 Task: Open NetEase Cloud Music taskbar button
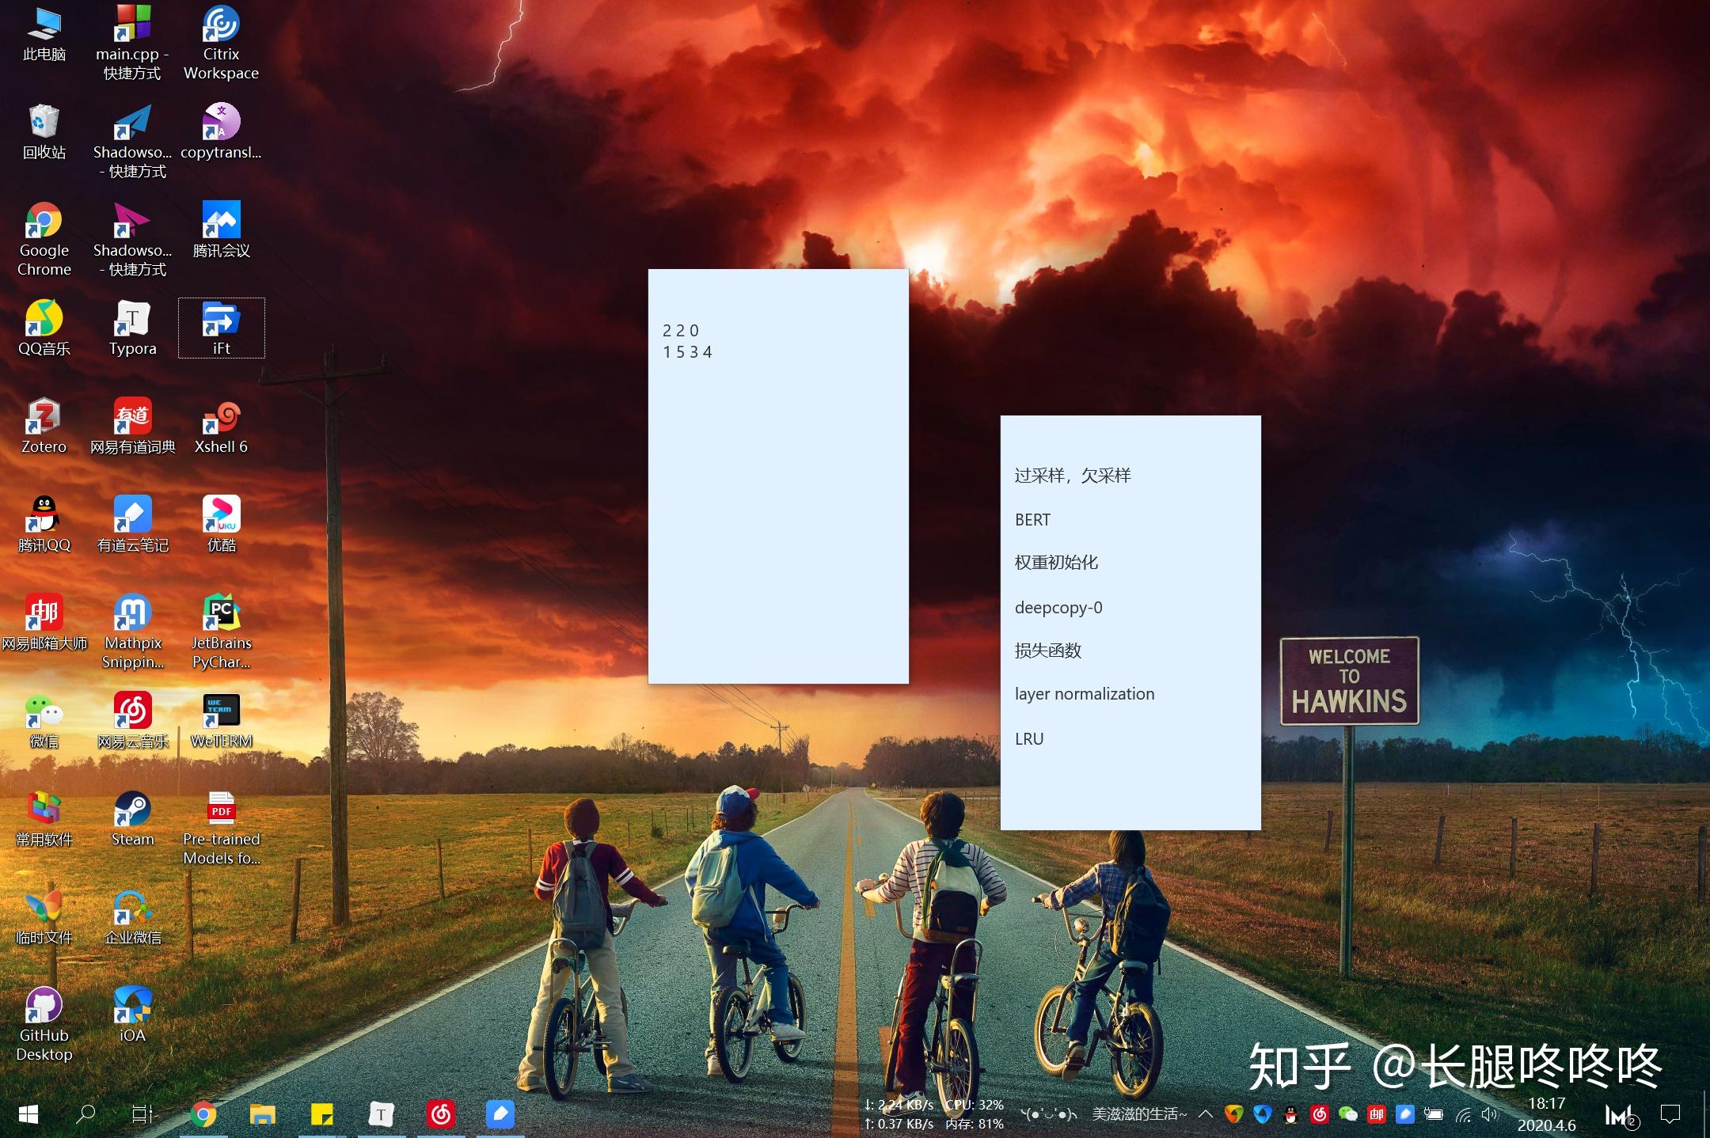click(x=440, y=1114)
